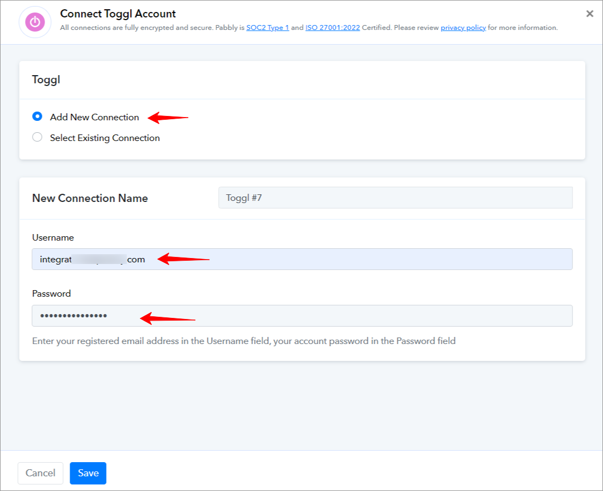
Task: Choose Select Existing Connection radio option
Action: [x=38, y=137]
